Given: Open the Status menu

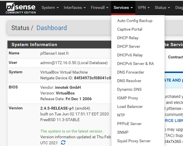Looking at the screenshot, I should point(162,8).
